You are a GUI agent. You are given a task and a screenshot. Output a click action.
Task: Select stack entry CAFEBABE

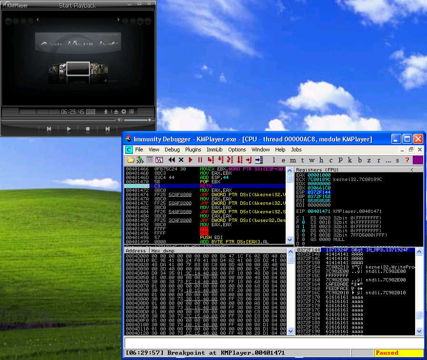coord(337,284)
